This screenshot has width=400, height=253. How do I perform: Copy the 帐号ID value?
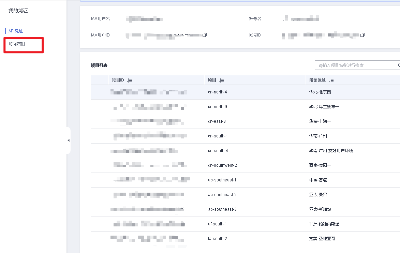[x=362, y=35]
